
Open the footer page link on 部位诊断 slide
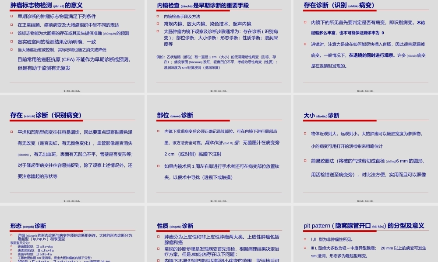[x=218, y=201]
